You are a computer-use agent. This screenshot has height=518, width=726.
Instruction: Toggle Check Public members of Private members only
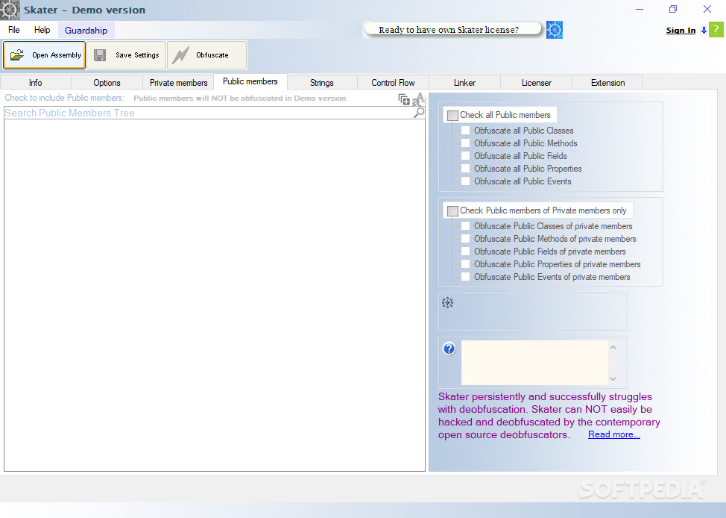point(453,210)
